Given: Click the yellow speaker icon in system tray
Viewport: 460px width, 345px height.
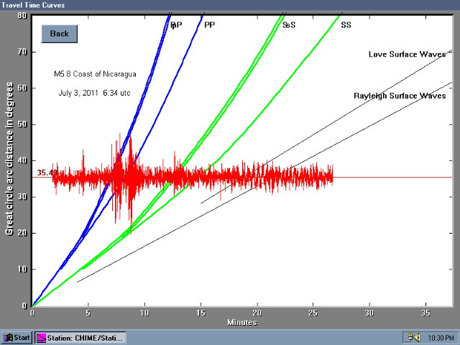Looking at the screenshot, I should [413, 337].
